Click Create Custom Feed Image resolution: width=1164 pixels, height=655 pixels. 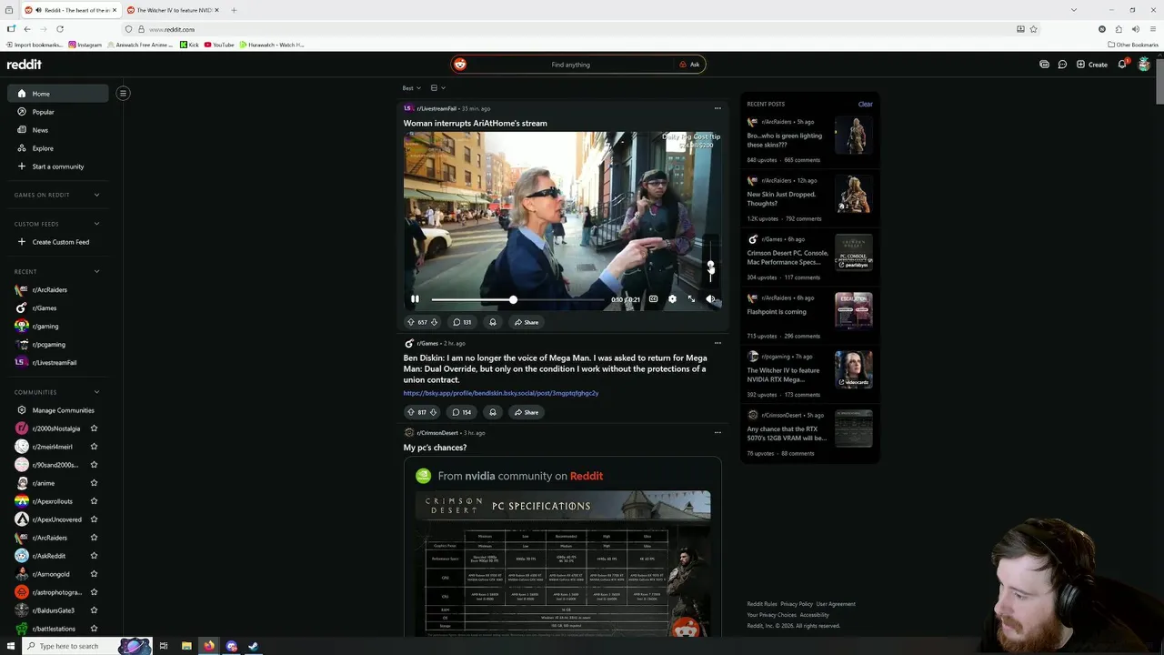58,242
